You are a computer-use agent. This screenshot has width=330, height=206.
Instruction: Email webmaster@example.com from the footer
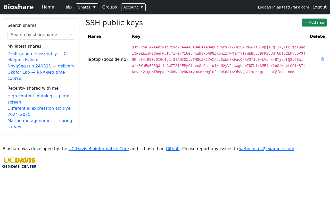click(267, 149)
